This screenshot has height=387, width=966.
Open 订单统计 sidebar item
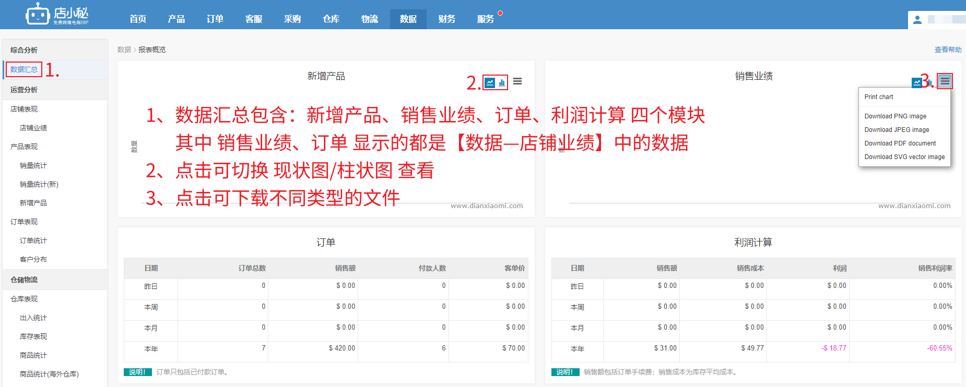tap(33, 240)
